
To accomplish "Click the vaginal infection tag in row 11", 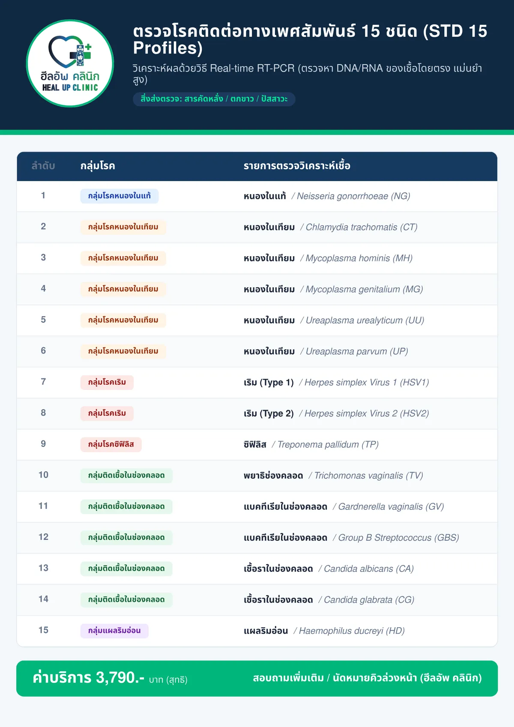I will pyautogui.click(x=126, y=506).
